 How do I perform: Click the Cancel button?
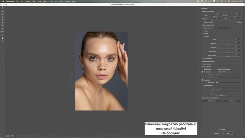click(216, 133)
